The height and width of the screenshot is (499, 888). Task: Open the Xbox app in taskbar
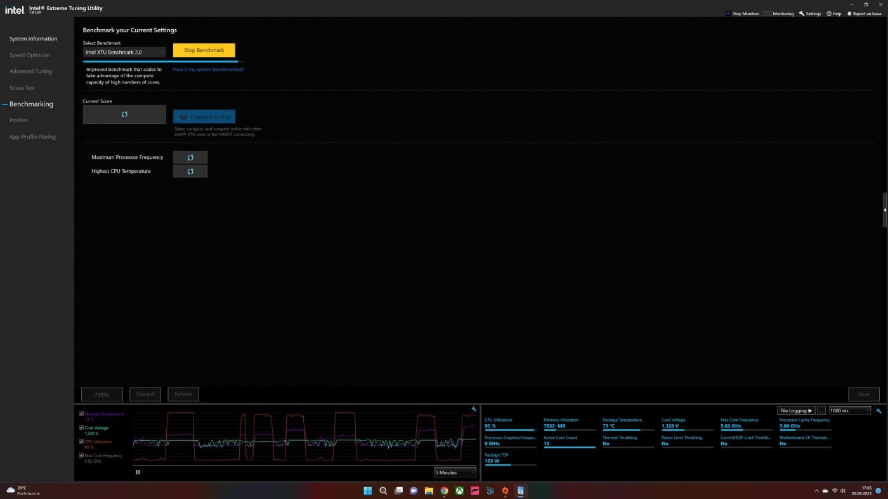coord(459,491)
